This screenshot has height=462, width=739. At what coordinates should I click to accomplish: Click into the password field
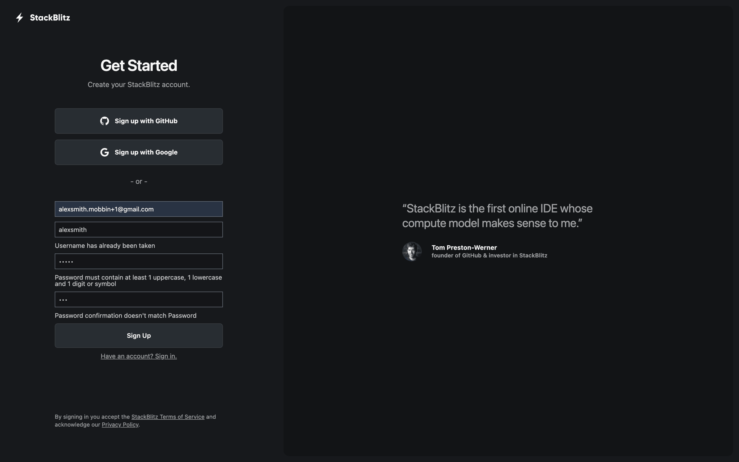point(139,261)
